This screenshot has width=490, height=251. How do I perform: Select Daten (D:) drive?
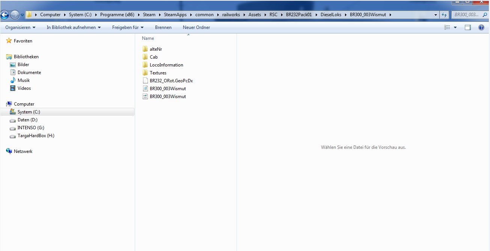27,120
